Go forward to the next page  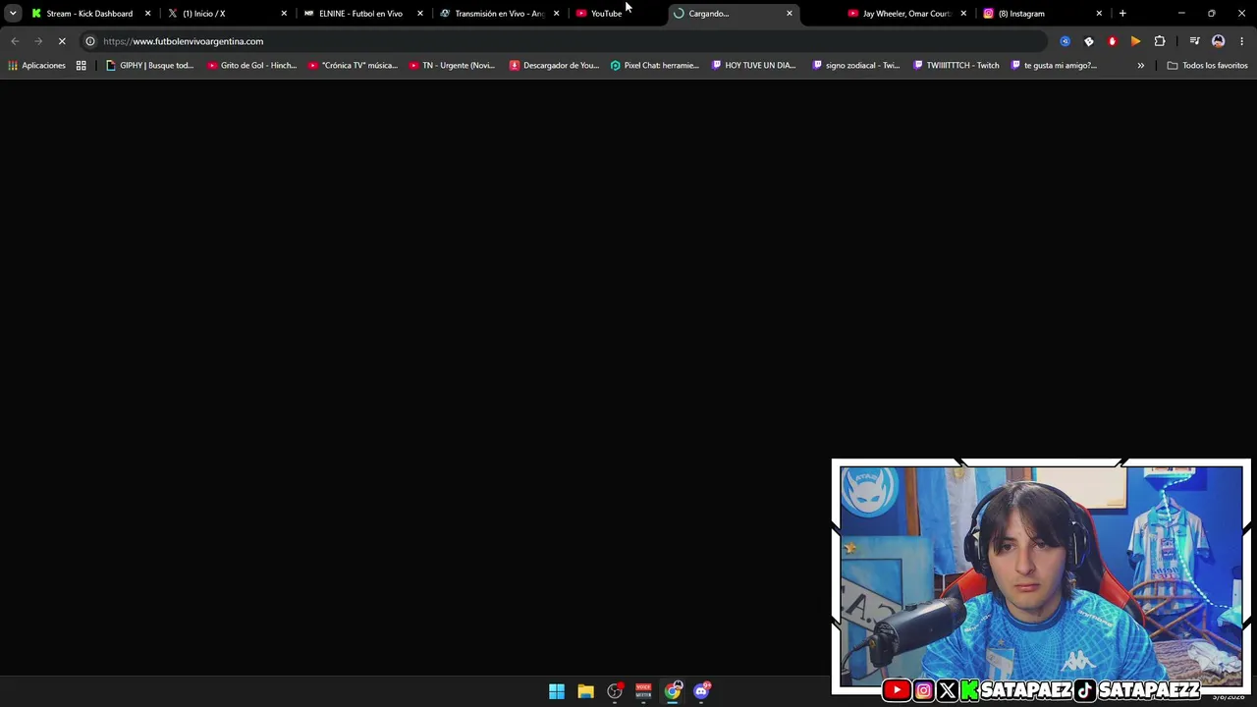click(38, 41)
